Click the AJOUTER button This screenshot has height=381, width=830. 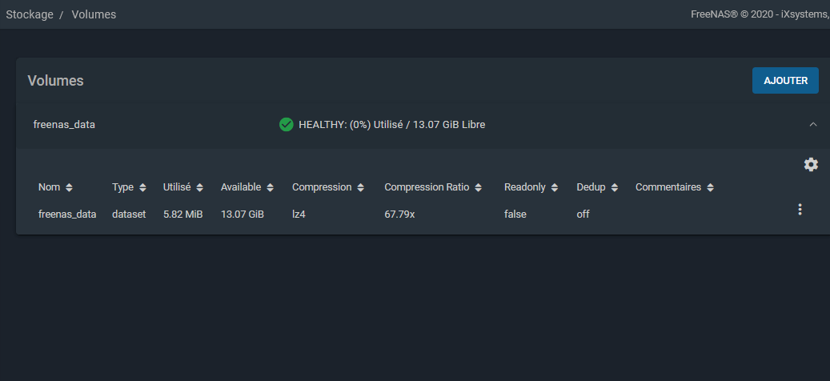pos(785,81)
